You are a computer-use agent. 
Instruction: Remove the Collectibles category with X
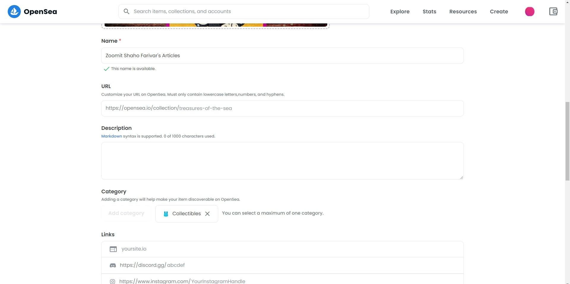tap(208, 214)
